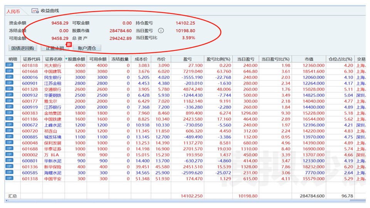Open details icon for 601318 中国平安

click(x=9, y=178)
